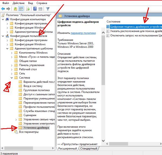Click description pane scroll up arrow
The width and height of the screenshot is (162, 155).
103,33
